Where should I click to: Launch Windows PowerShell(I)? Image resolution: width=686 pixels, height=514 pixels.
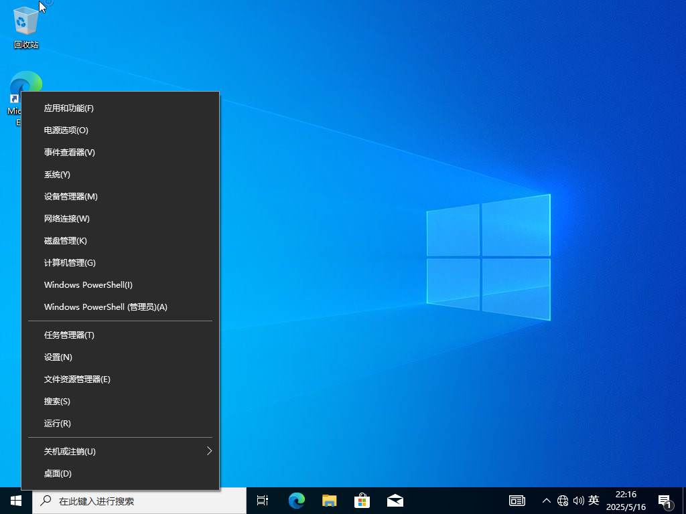coord(121,284)
